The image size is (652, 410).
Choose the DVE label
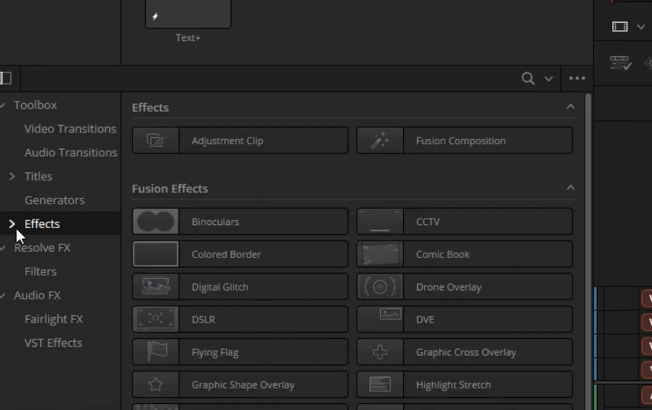[x=425, y=320]
